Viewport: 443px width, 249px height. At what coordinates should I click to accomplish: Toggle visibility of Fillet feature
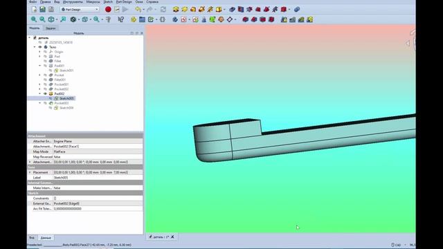coord(45,61)
